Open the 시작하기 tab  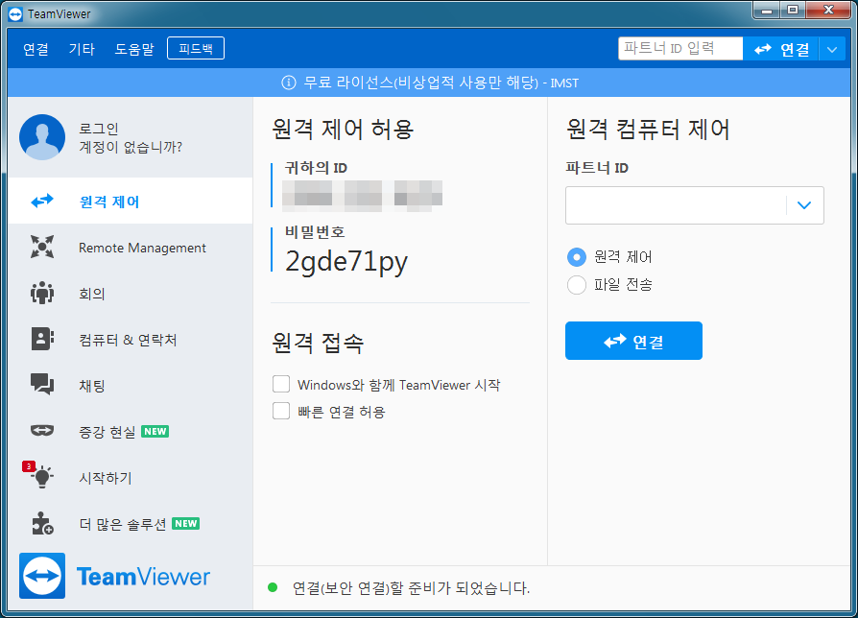coord(131,477)
